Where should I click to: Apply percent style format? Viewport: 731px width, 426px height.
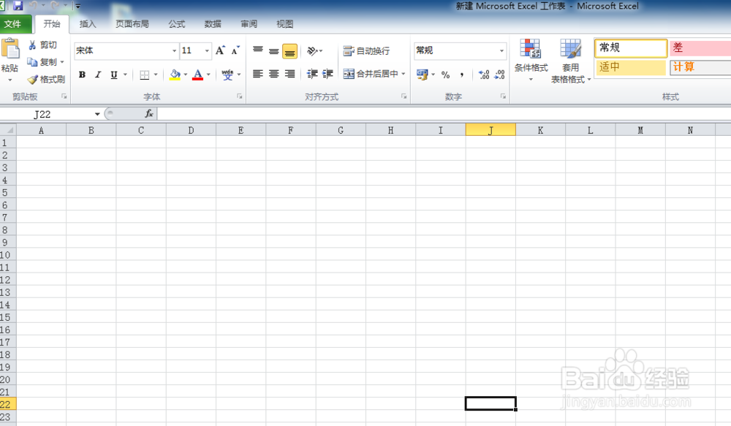(x=446, y=75)
